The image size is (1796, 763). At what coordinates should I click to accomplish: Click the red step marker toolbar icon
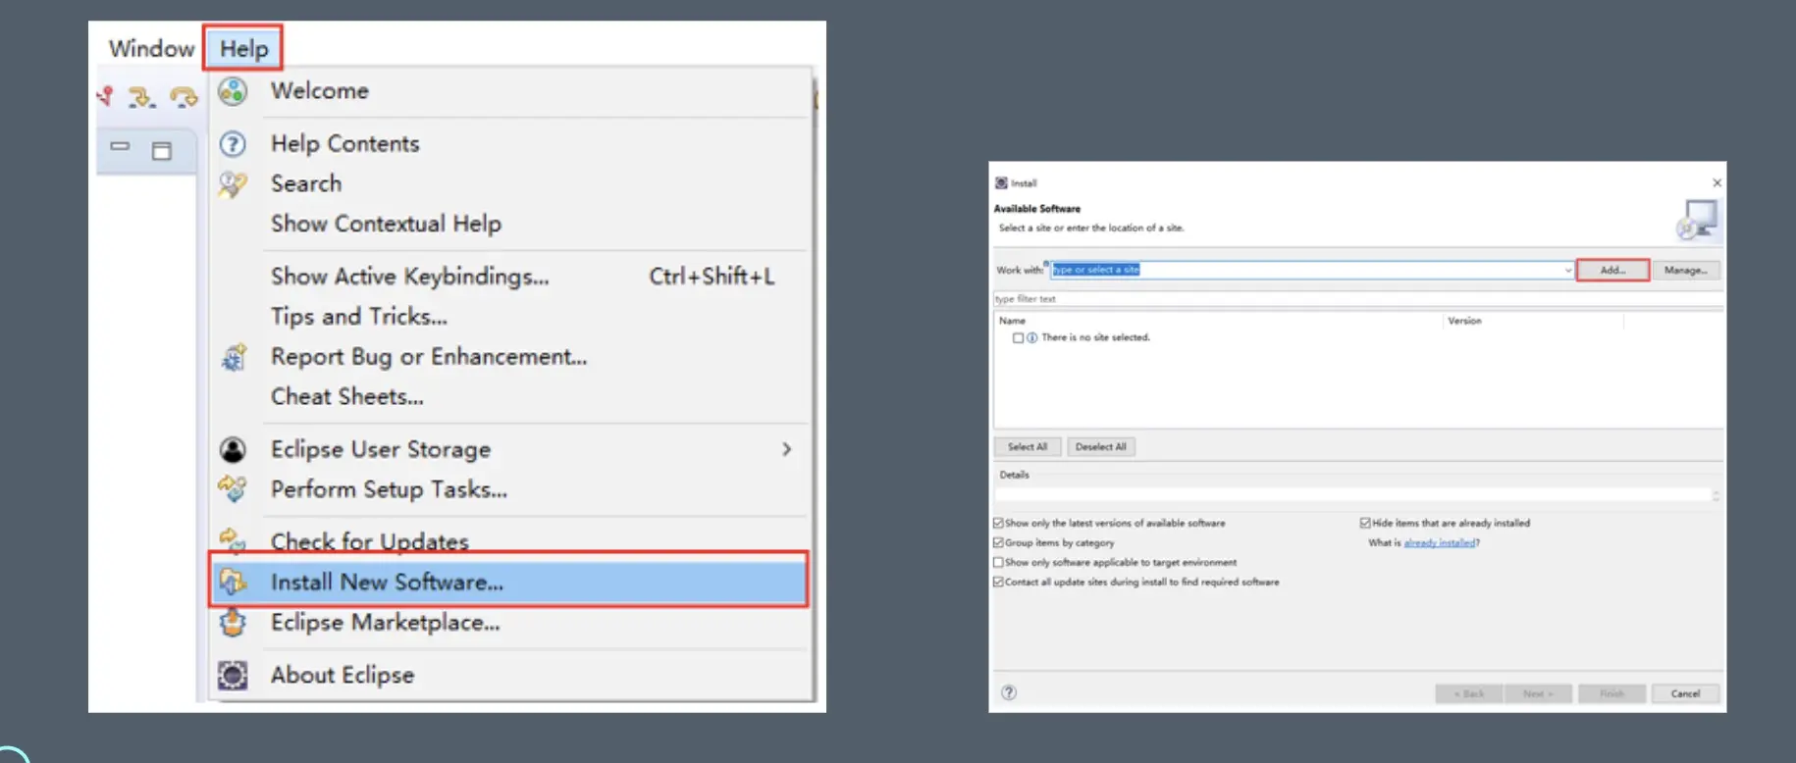pyautogui.click(x=105, y=96)
